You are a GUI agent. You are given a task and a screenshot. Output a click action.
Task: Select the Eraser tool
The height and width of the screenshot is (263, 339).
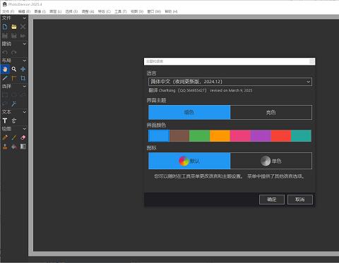(x=23, y=137)
